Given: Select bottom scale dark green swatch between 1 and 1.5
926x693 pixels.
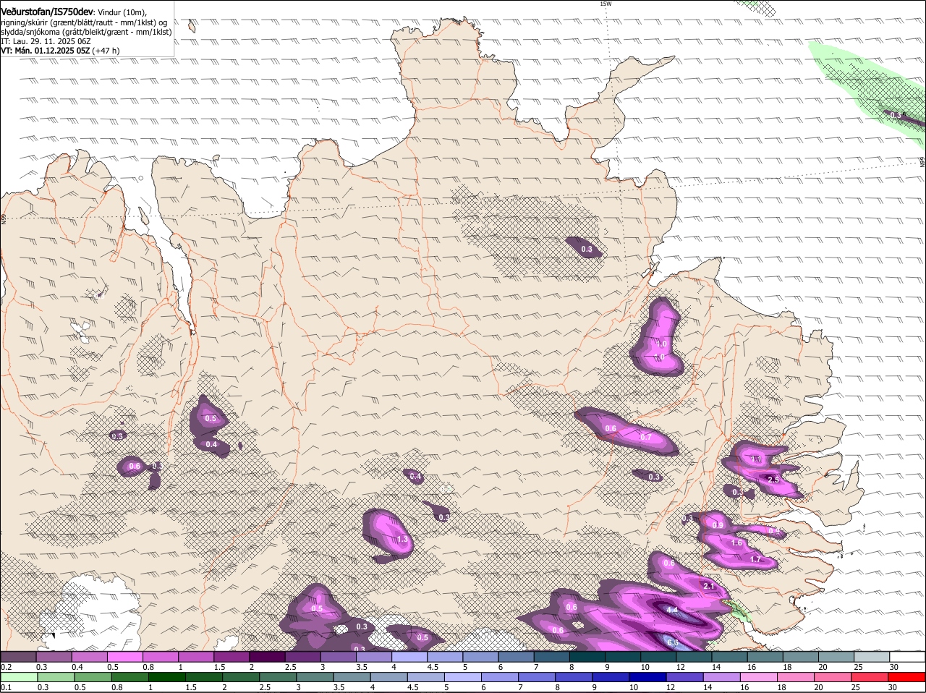Looking at the screenshot, I should (x=168, y=678).
